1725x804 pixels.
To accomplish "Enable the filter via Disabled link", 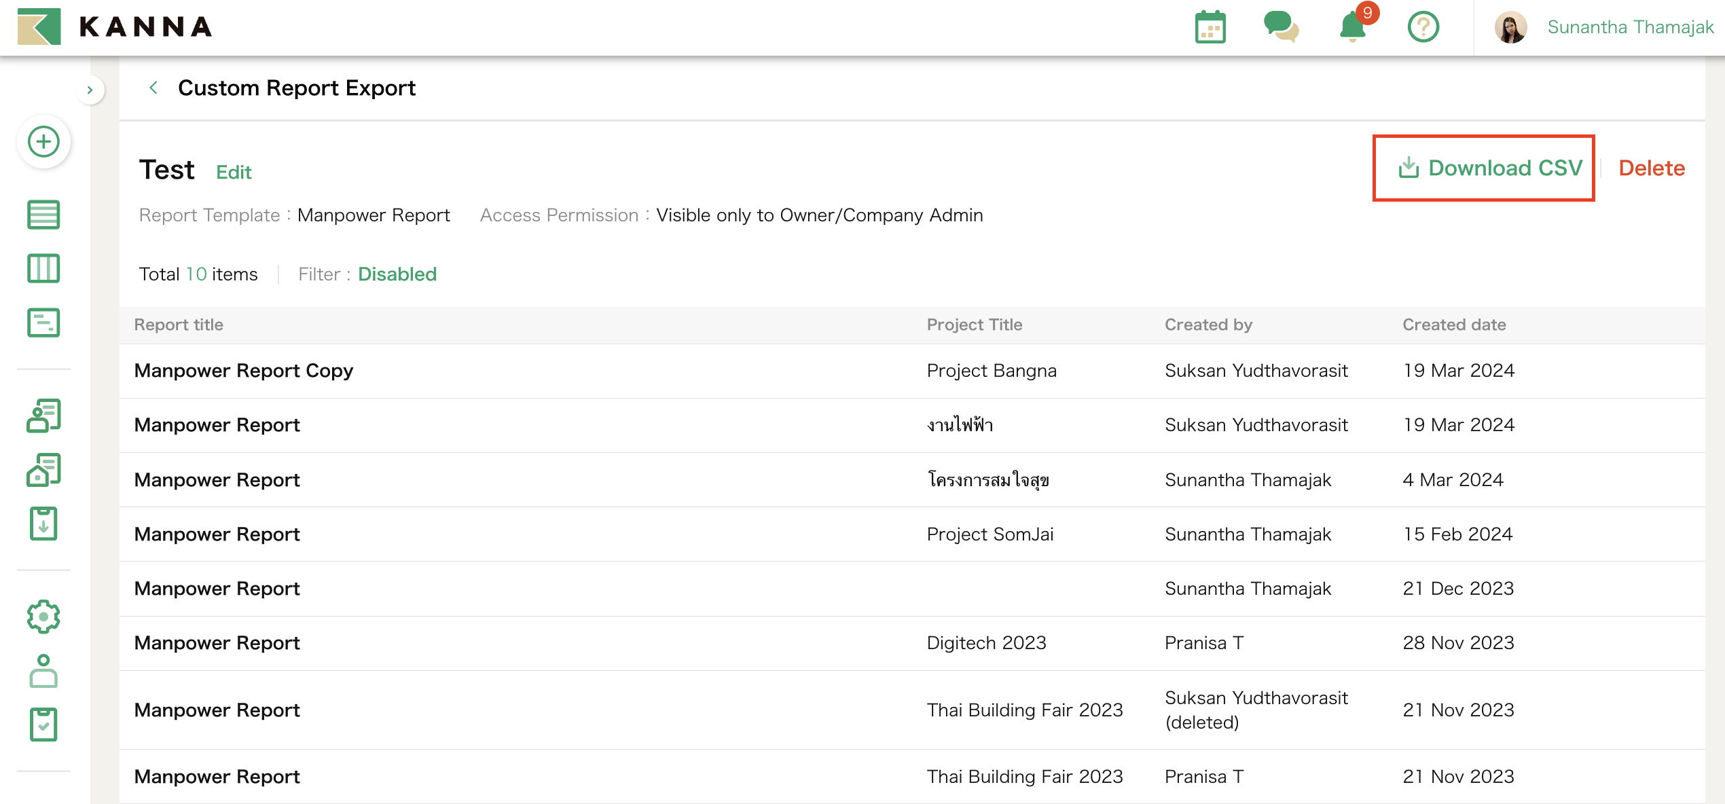I will pos(397,274).
